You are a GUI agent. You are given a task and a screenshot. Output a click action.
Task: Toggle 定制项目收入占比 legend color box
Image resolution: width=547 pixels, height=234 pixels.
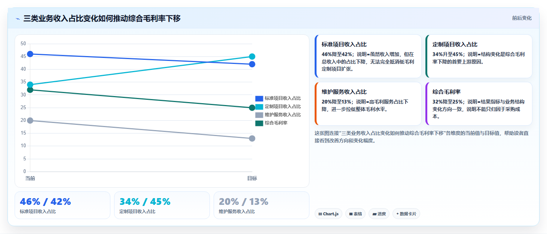(x=259, y=107)
